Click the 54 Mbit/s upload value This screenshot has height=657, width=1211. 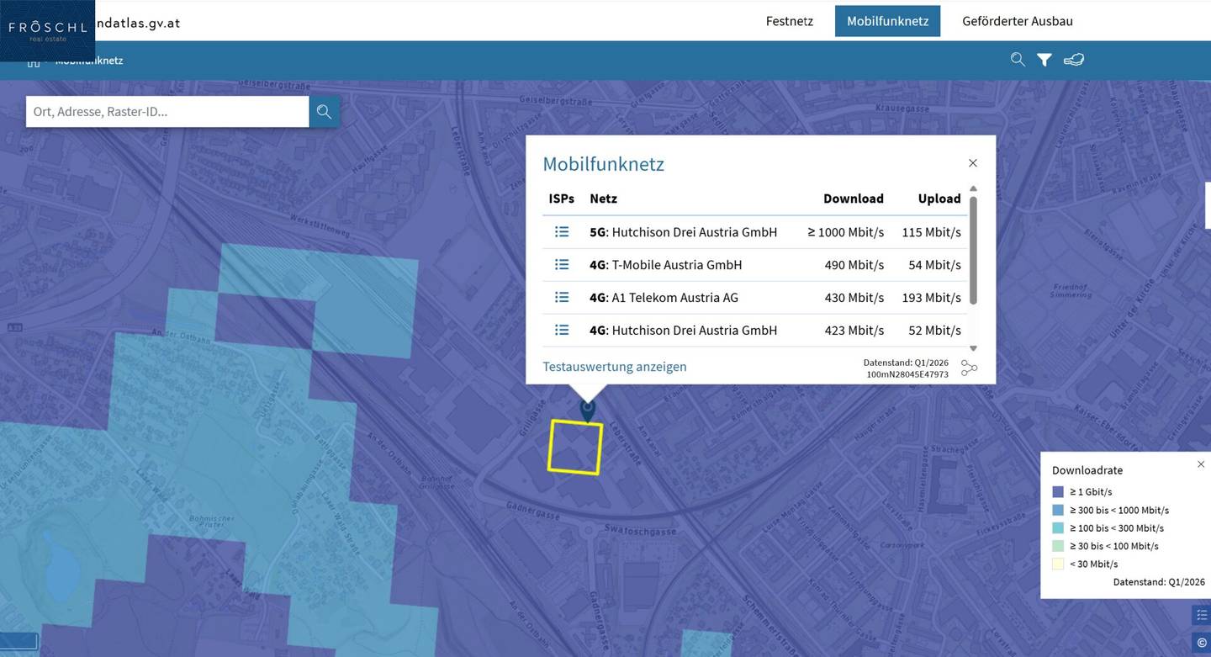tap(934, 265)
